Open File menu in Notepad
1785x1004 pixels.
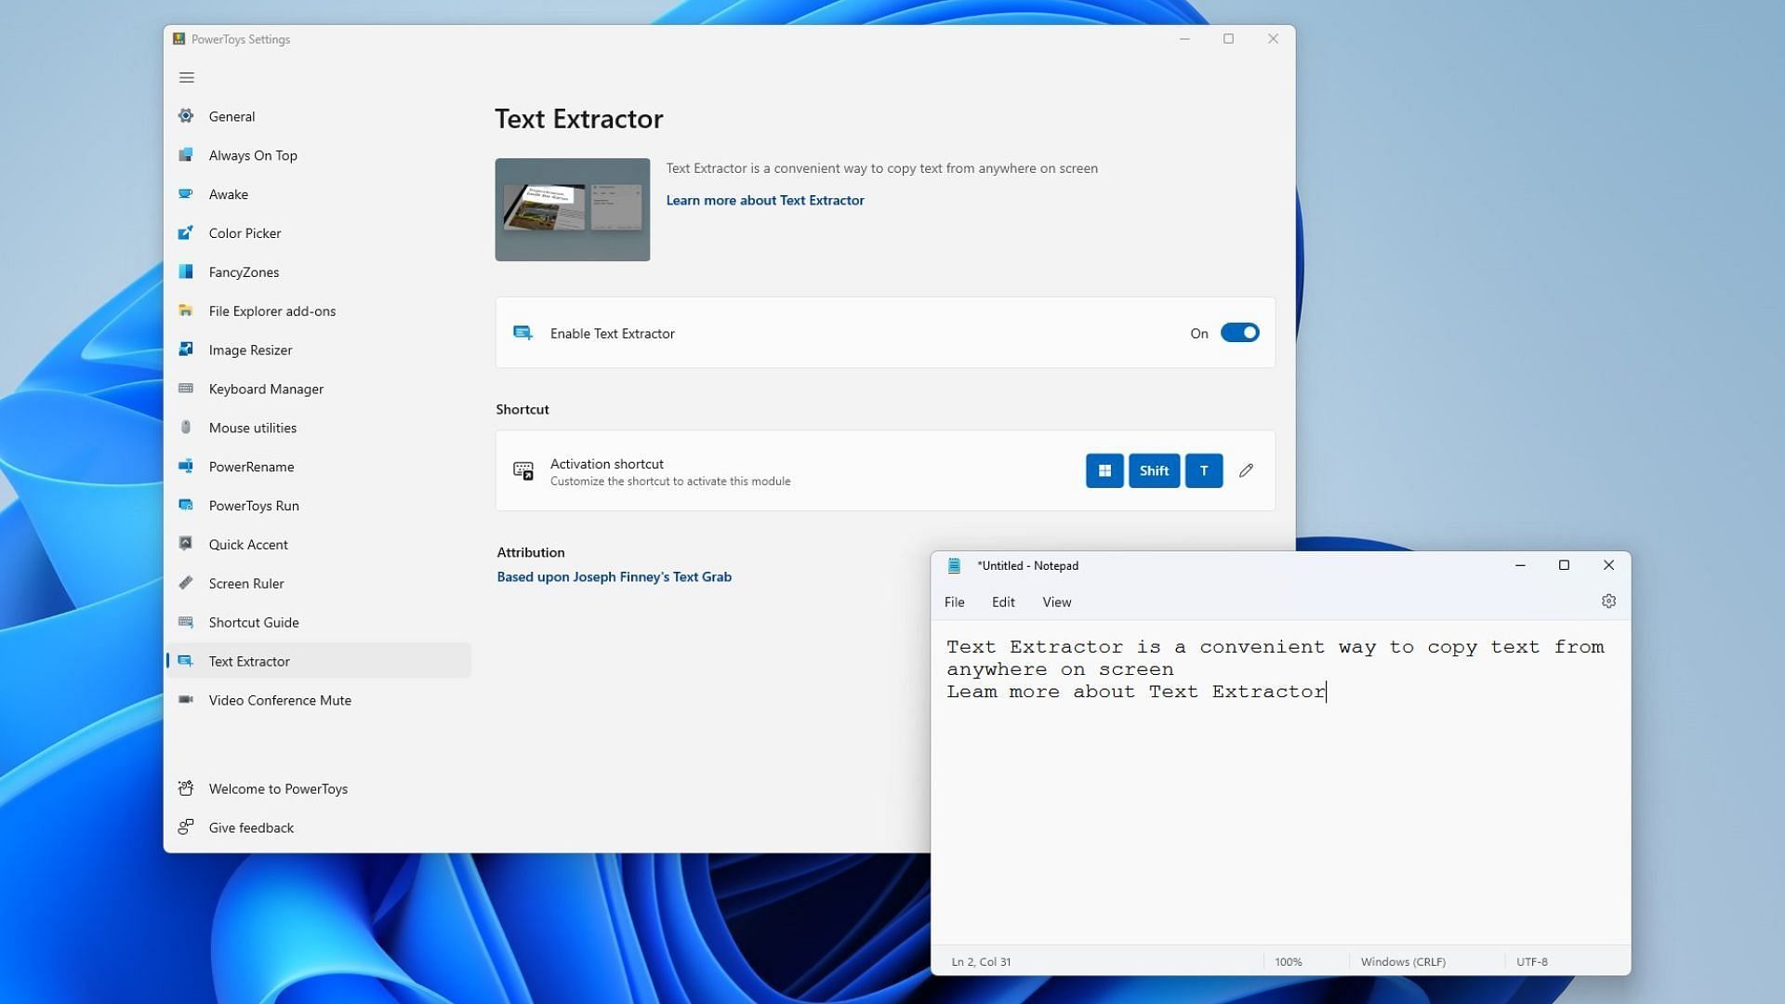(954, 601)
